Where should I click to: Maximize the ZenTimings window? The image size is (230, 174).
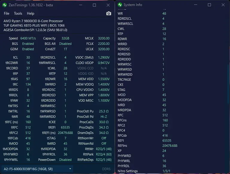tap(94, 5)
